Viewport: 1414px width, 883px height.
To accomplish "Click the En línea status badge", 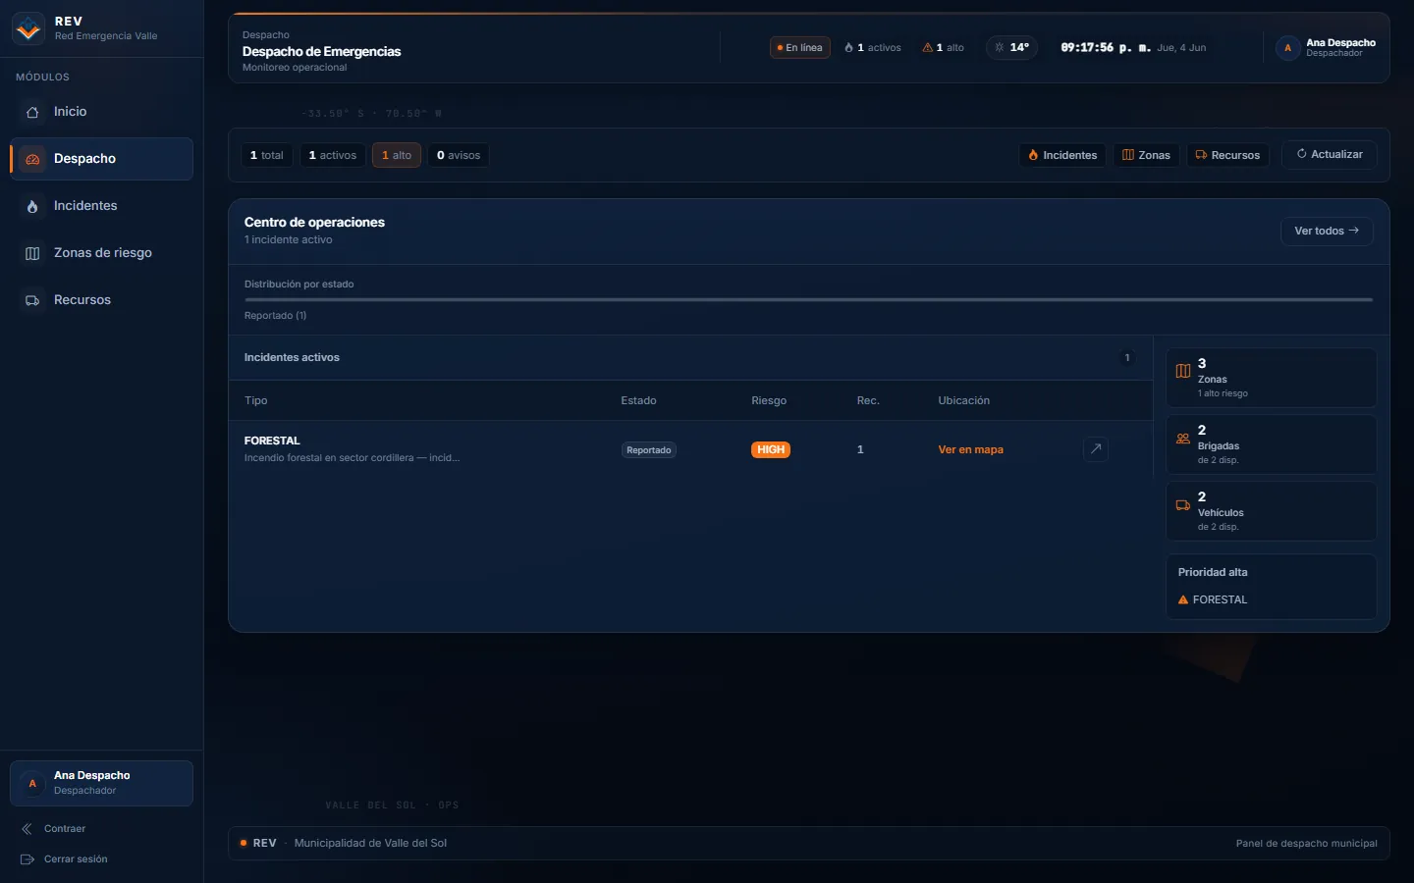I will 799,47.
